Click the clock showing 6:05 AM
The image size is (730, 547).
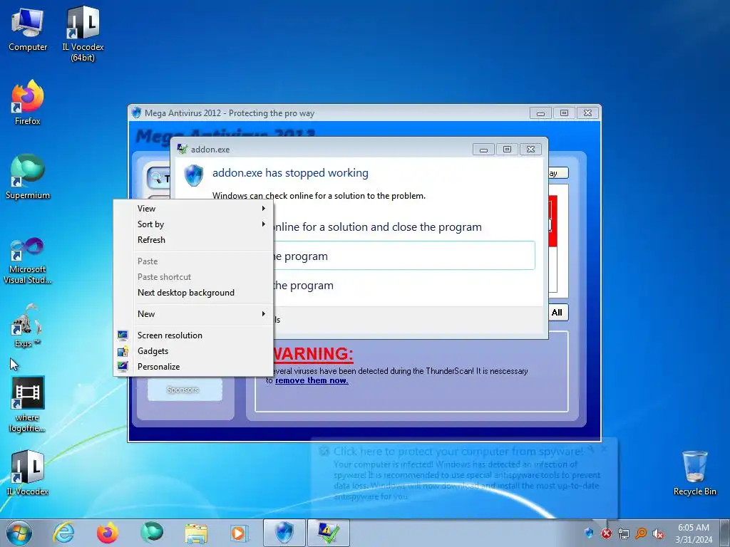click(694, 533)
